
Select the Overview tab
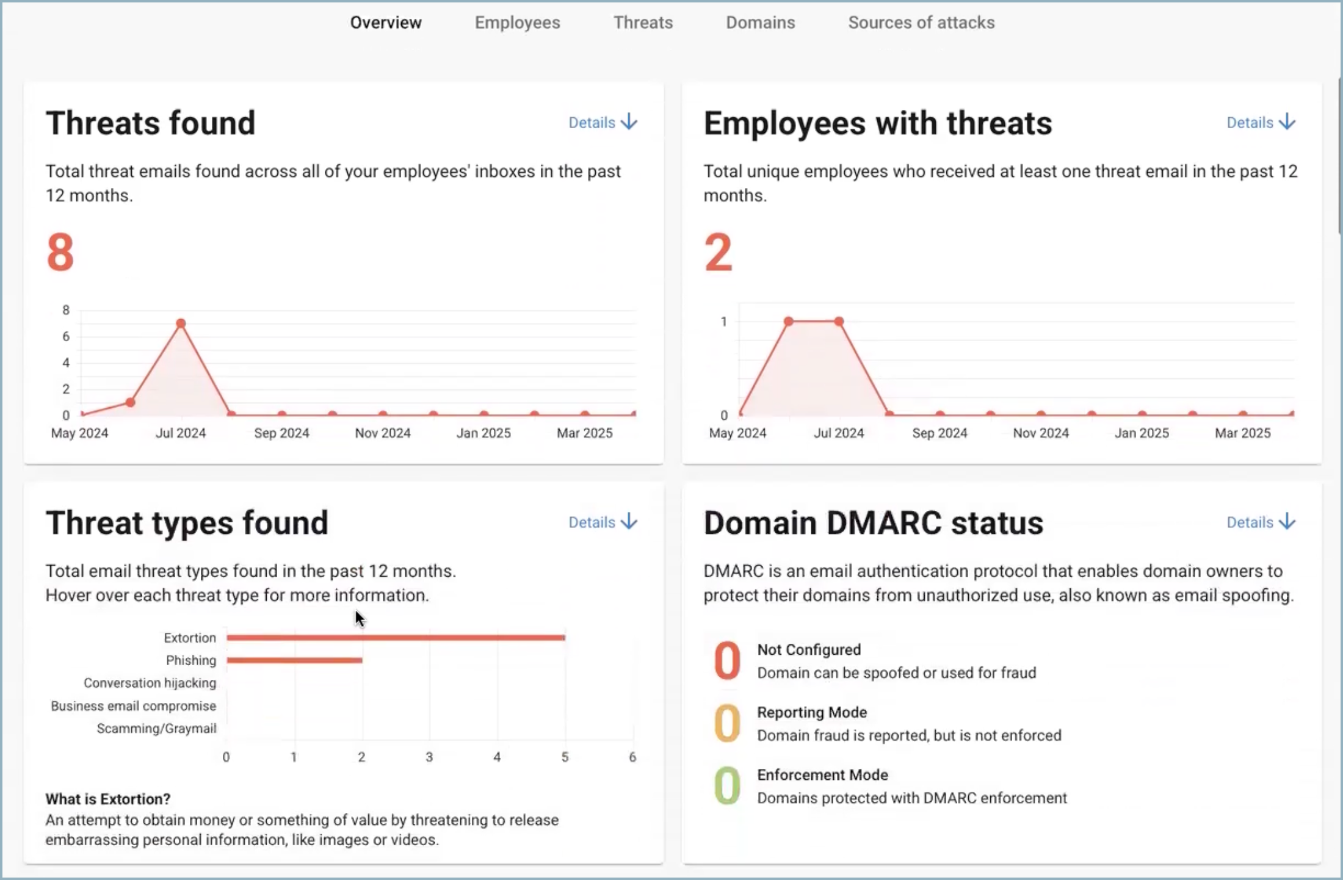coord(386,23)
